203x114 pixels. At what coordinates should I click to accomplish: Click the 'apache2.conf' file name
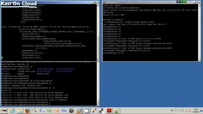pos(9,69)
